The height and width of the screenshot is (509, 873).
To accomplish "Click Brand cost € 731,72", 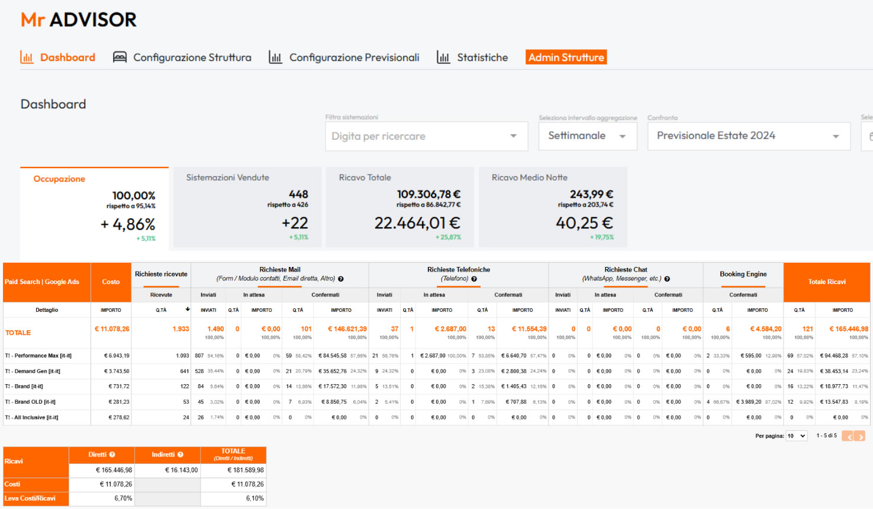I will [x=119, y=386].
